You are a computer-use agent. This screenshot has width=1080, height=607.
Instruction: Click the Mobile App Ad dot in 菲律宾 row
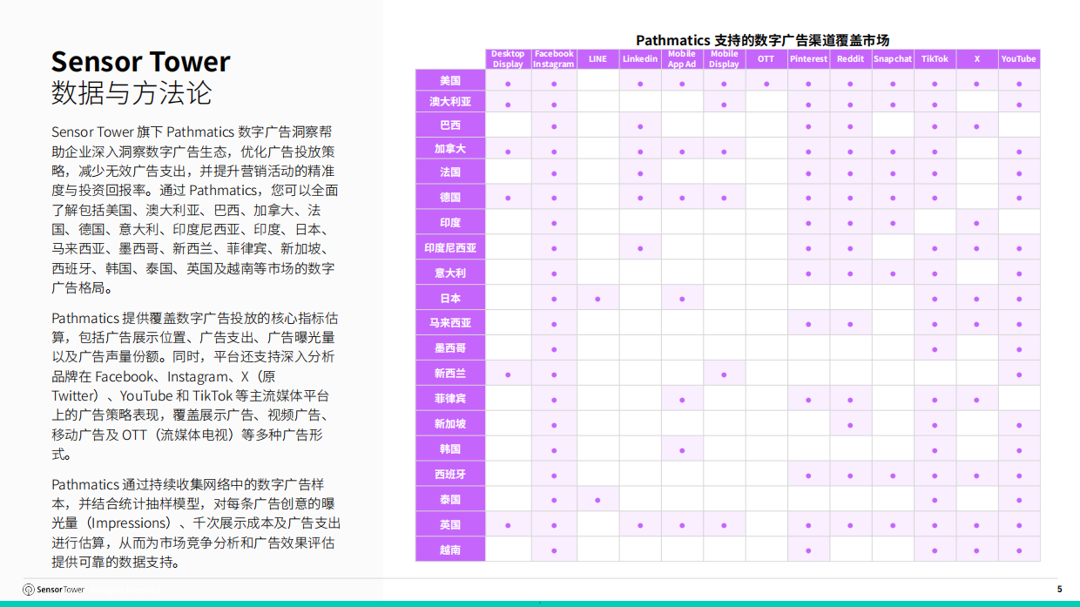(x=682, y=400)
